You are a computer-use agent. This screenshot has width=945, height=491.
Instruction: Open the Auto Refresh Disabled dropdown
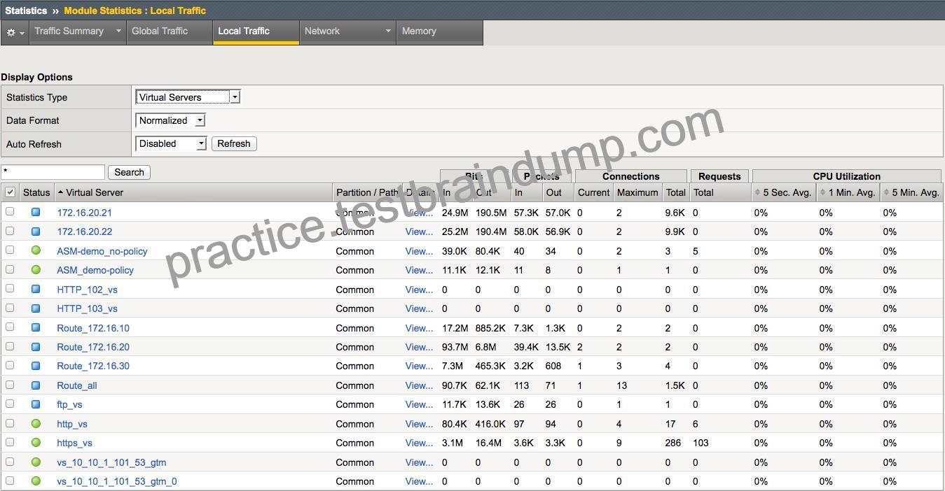coord(171,143)
